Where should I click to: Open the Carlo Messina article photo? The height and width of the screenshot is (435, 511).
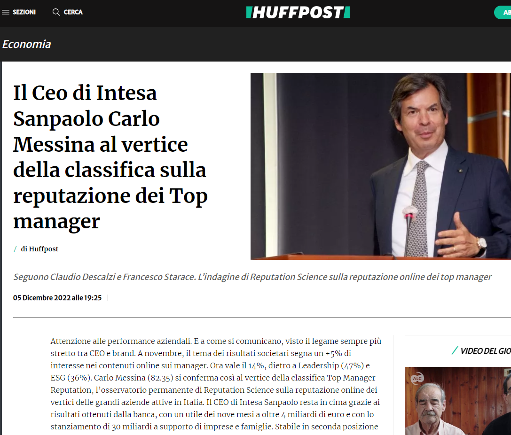click(x=381, y=166)
